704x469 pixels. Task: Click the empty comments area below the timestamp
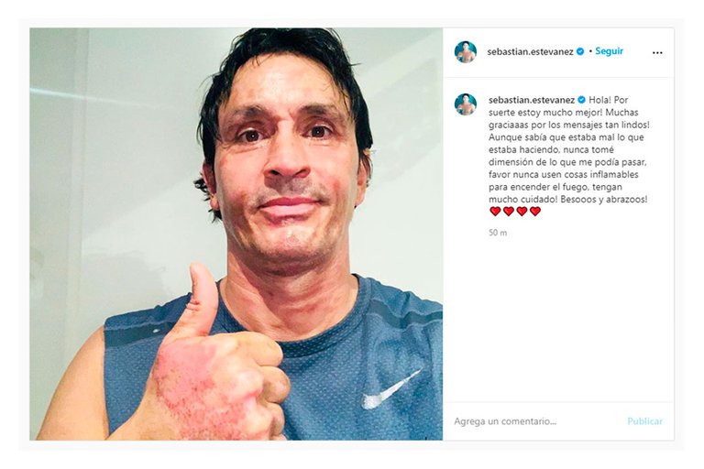(x=559, y=319)
